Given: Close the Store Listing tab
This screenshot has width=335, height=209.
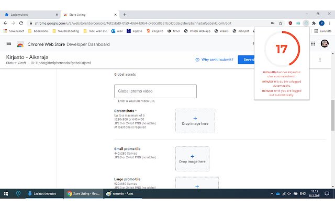Looking at the screenshot, I should tap(115, 15).
